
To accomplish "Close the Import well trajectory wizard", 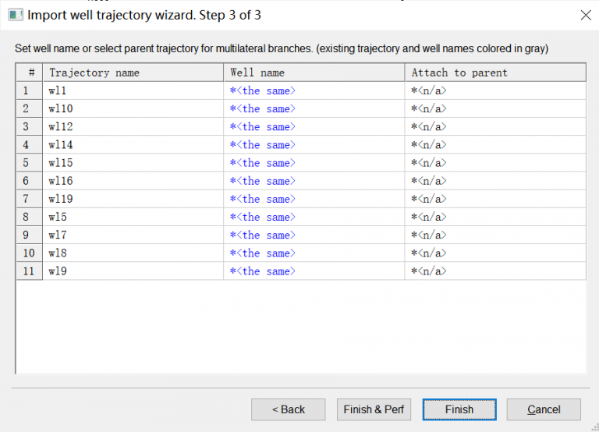I will coord(586,15).
